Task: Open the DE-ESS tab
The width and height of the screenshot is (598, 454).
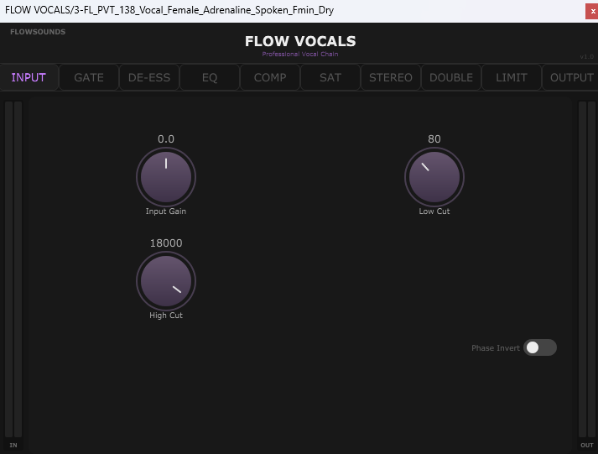Action: (149, 77)
